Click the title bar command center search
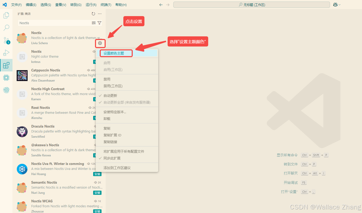This screenshot has width=362, height=213. pyautogui.click(x=252, y=5)
